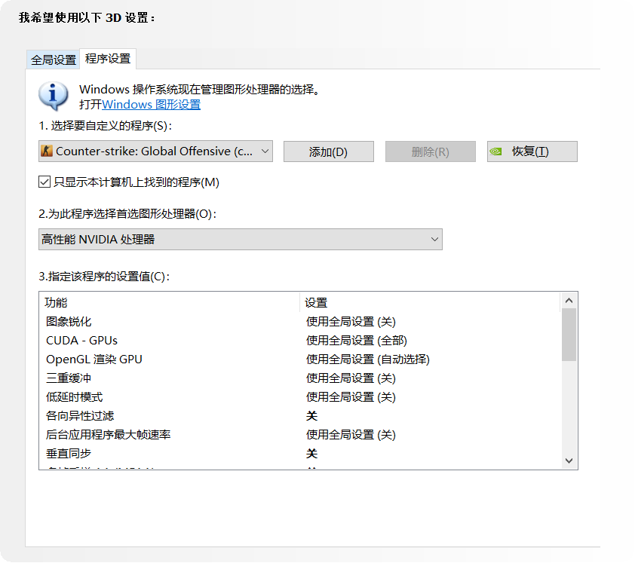
Task: Click the 功能 column header
Action: click(x=170, y=302)
